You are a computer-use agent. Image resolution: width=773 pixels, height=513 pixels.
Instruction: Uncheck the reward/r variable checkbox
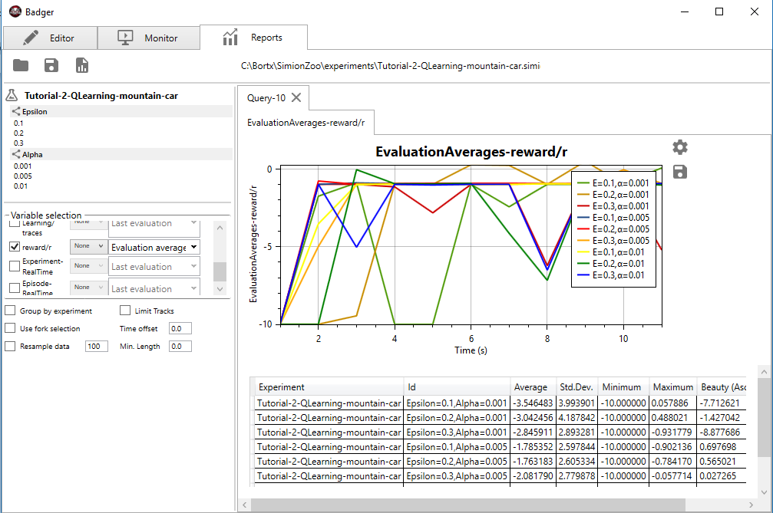coord(15,247)
